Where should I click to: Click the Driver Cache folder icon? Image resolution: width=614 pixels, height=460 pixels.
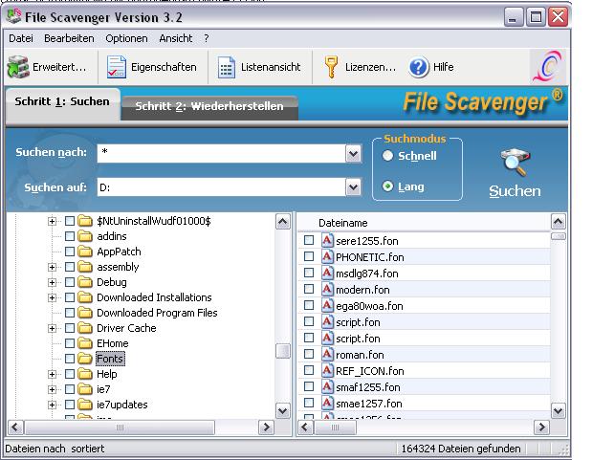pyautogui.click(x=85, y=328)
